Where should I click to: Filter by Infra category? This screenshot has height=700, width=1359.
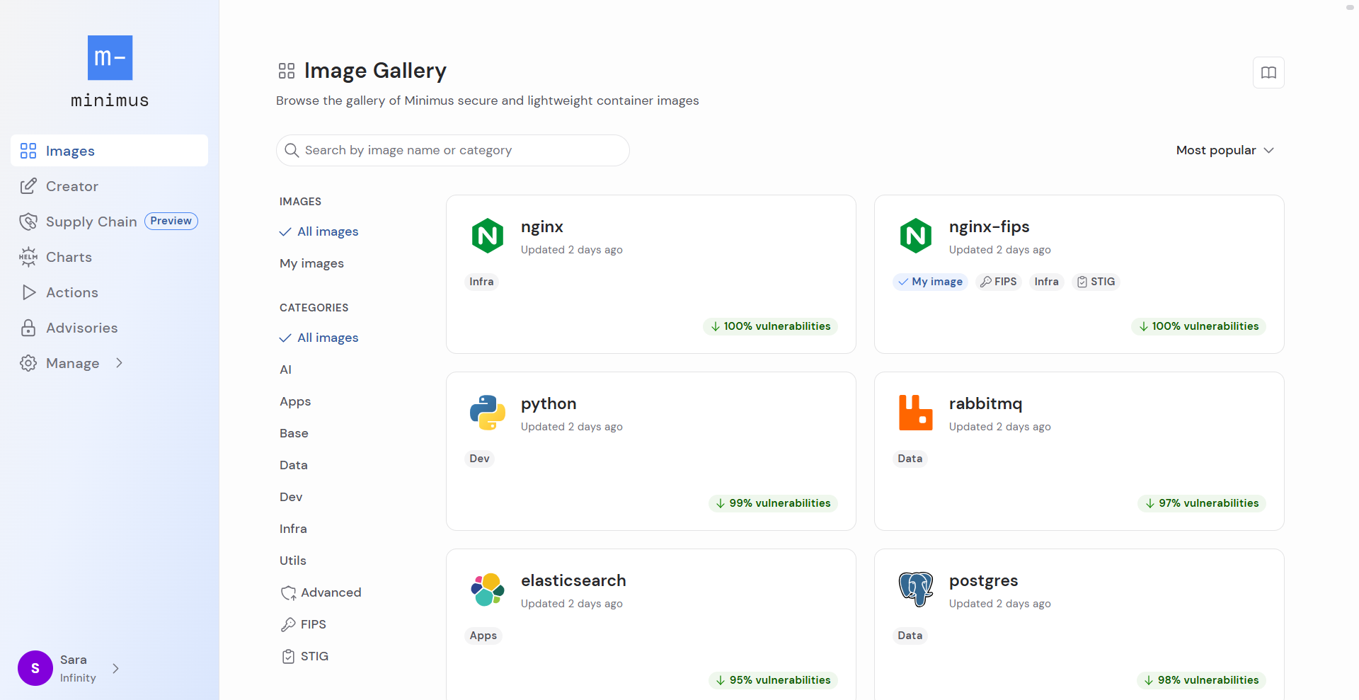click(293, 529)
